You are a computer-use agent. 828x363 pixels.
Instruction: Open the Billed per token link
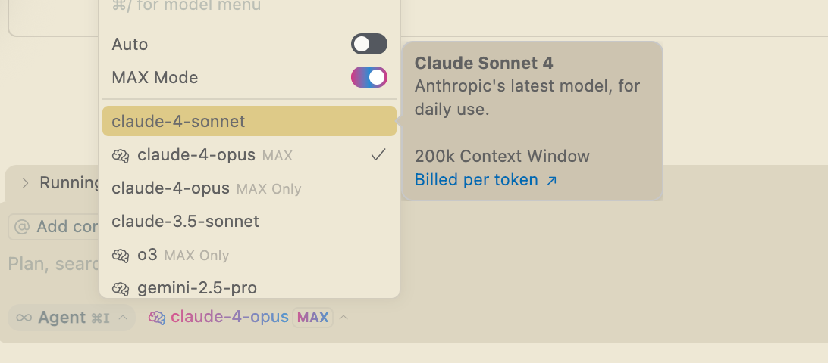(476, 180)
